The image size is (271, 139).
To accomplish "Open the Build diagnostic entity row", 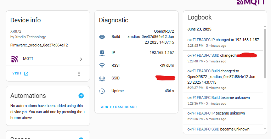I will 136,37.
